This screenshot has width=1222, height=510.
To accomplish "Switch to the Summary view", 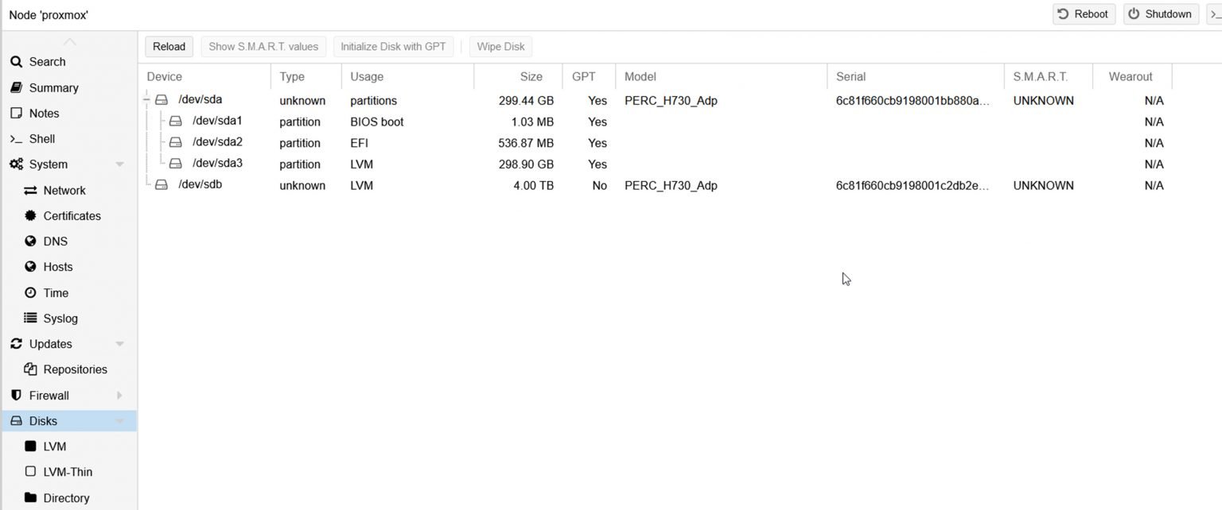I will tap(55, 87).
